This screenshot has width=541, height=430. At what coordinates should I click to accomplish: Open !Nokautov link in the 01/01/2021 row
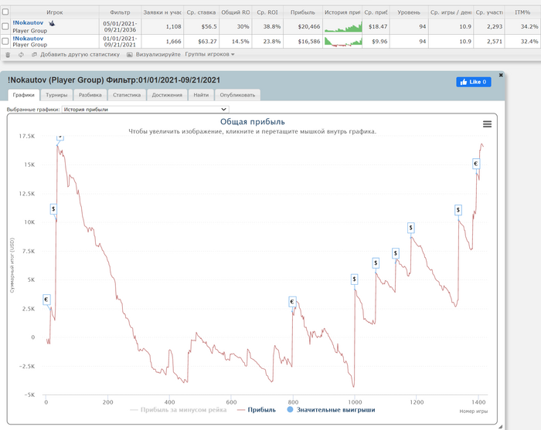point(28,39)
